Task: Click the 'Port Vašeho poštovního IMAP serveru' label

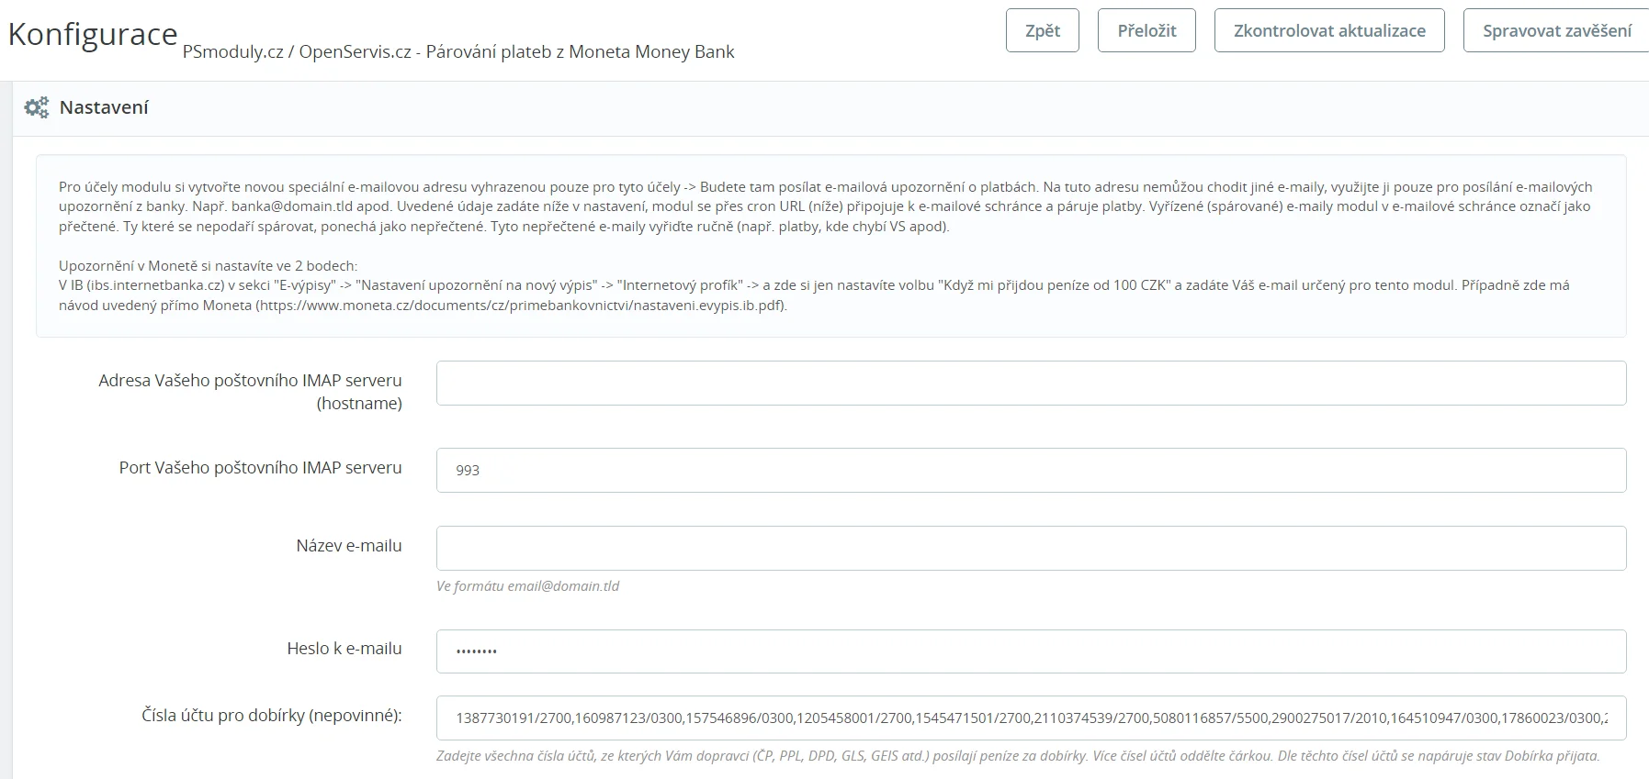Action: point(260,468)
